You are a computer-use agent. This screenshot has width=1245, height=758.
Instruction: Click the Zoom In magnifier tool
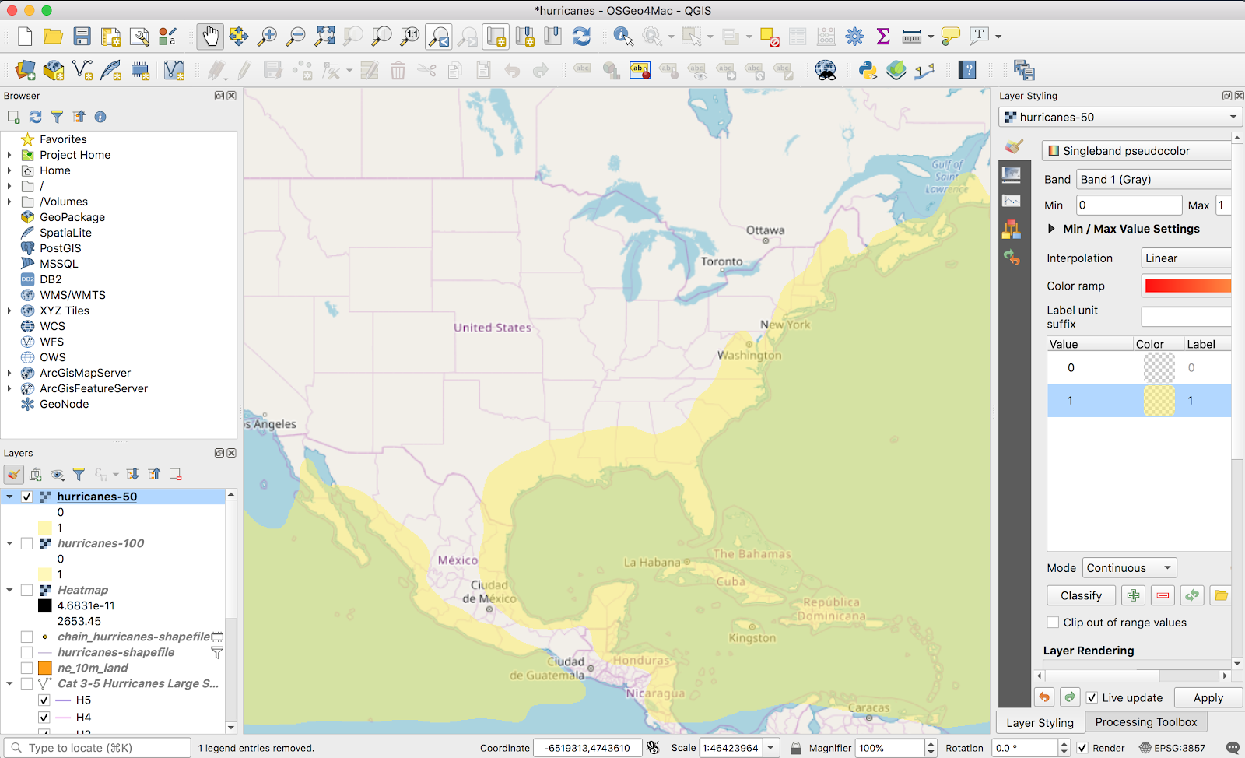tap(267, 37)
